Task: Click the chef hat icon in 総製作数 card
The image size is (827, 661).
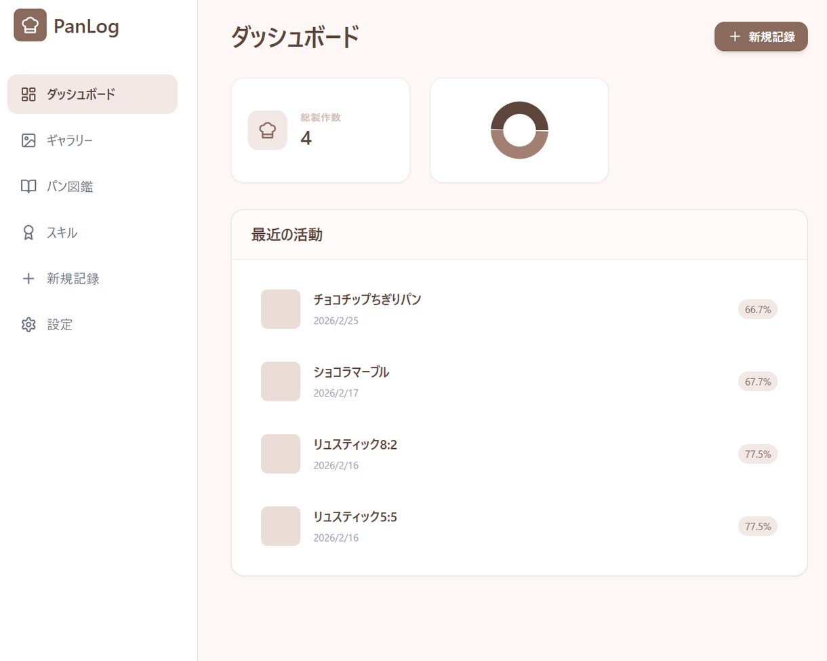Action: tap(268, 130)
